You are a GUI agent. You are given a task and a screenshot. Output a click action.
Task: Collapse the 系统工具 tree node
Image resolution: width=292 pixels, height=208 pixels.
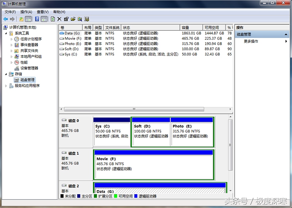6,33
